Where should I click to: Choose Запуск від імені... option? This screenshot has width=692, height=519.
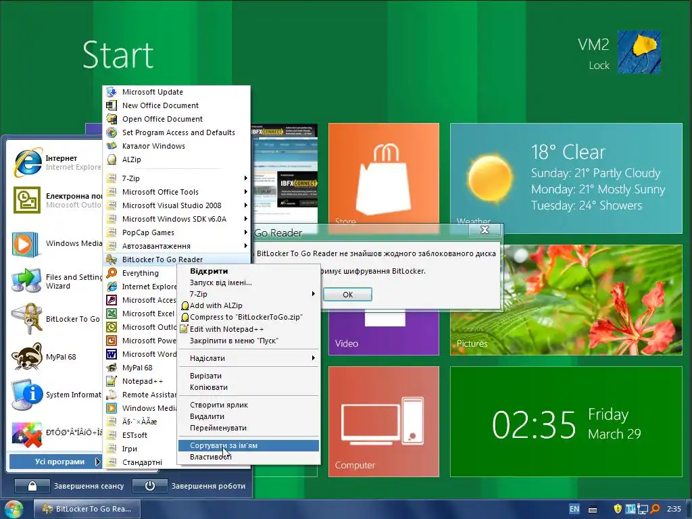pyautogui.click(x=249, y=282)
